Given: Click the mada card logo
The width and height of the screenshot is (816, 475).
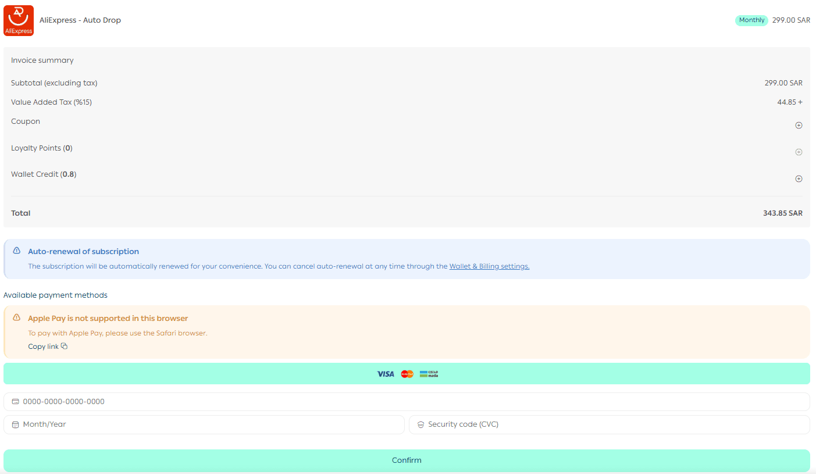Looking at the screenshot, I should tap(429, 374).
